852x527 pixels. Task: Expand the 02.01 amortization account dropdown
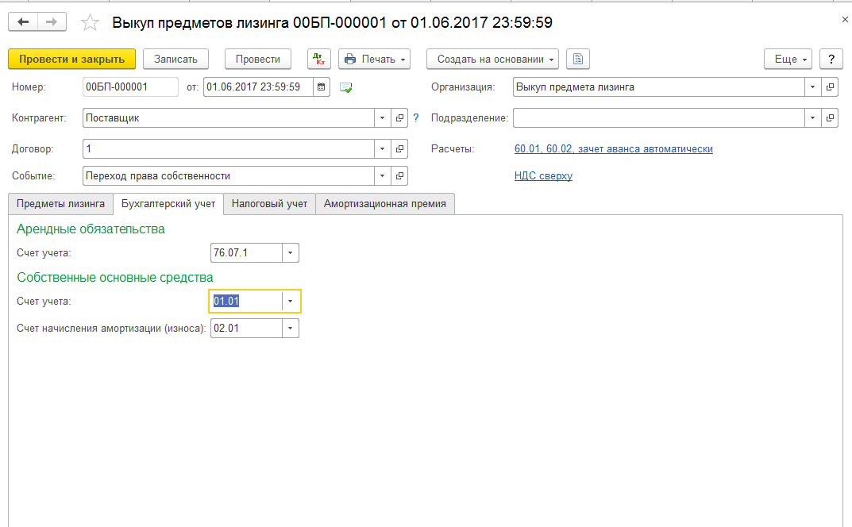pos(291,329)
